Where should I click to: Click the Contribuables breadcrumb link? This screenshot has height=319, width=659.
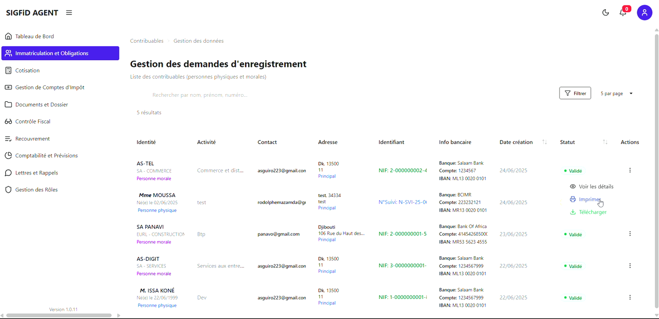pos(147,41)
